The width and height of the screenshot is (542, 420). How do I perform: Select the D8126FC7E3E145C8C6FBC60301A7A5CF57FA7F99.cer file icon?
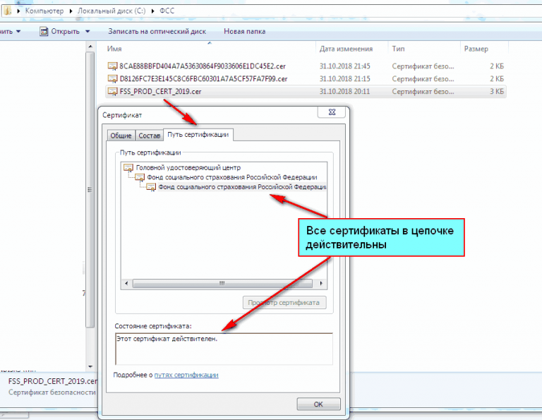112,78
